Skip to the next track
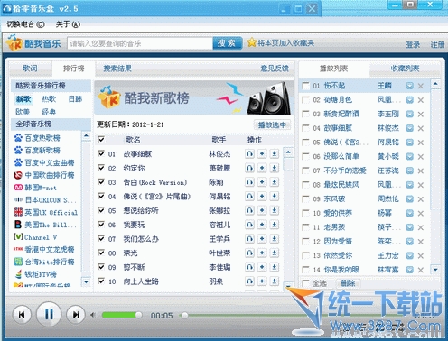This screenshot has height=341, width=448. click(76, 315)
